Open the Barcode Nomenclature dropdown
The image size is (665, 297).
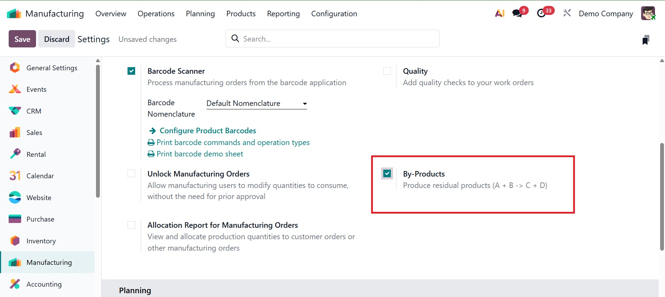pyautogui.click(x=256, y=103)
